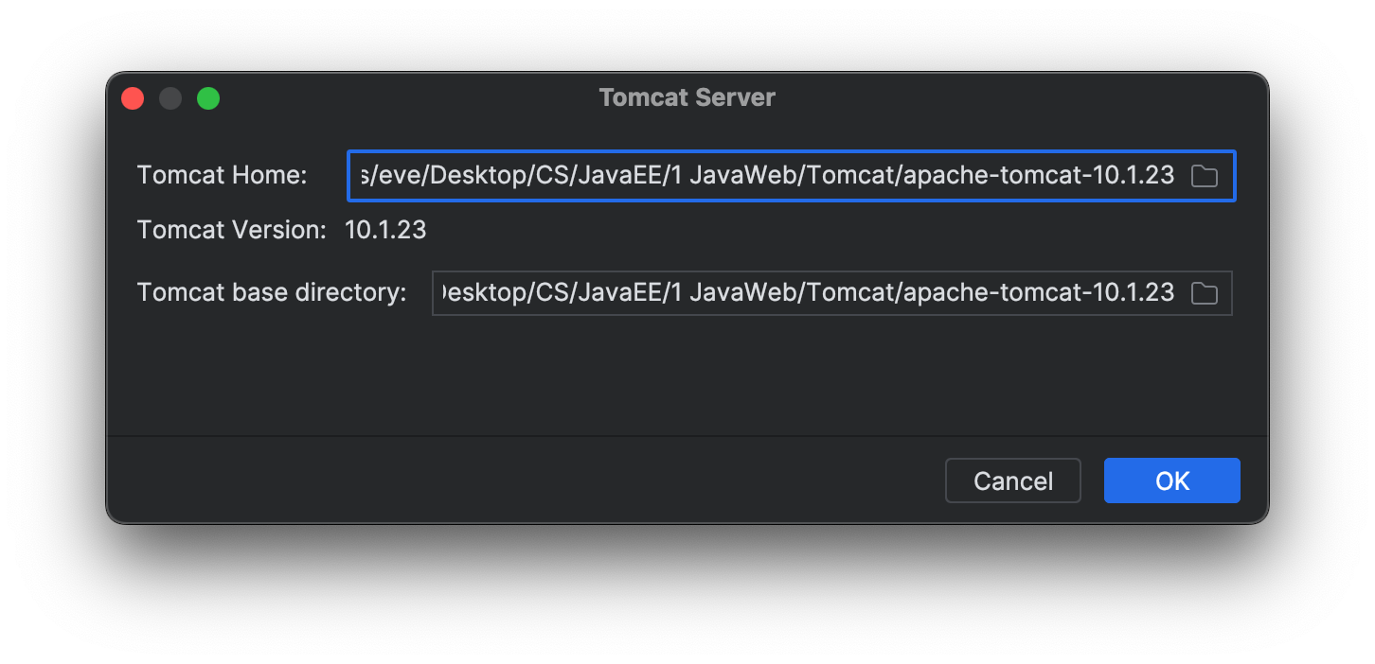Click the Tomcat Server dialog title
The image size is (1375, 664).
687,97
